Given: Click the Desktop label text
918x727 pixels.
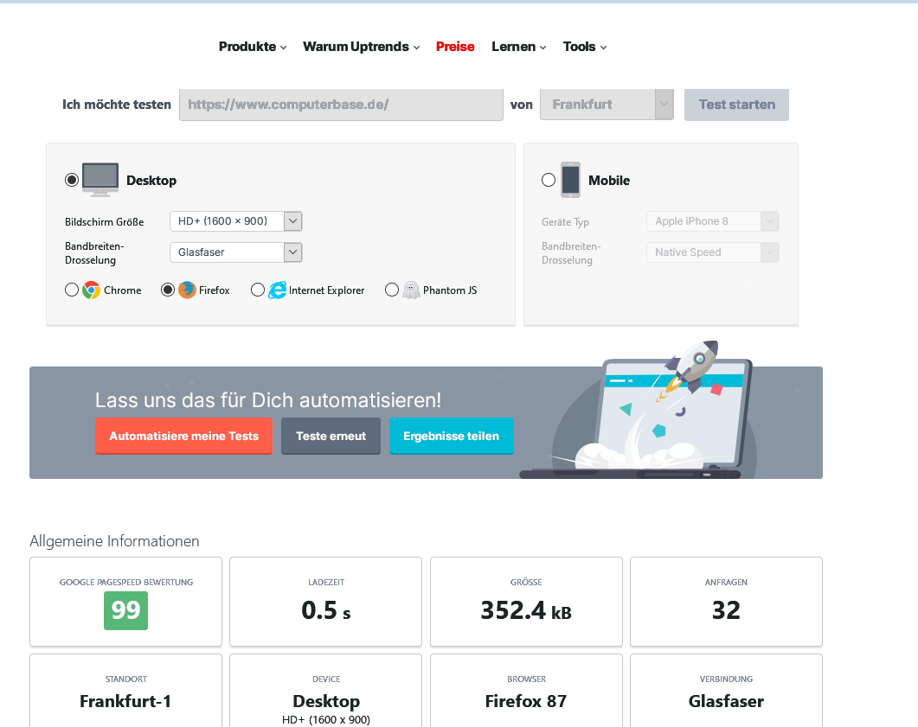Looking at the screenshot, I should [151, 180].
